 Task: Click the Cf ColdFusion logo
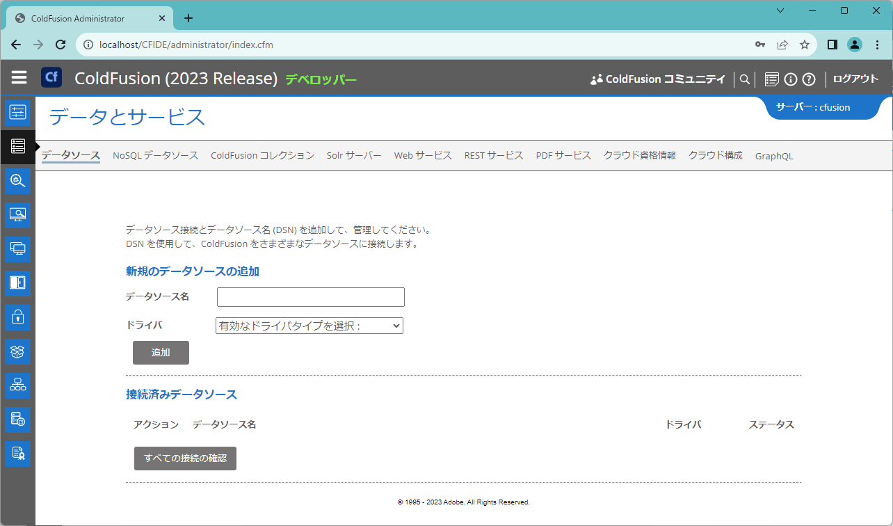[51, 77]
